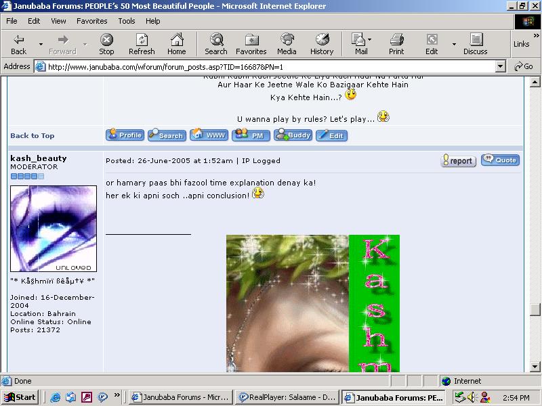
Task: Open the poster's Profile button
Action: pos(125,135)
